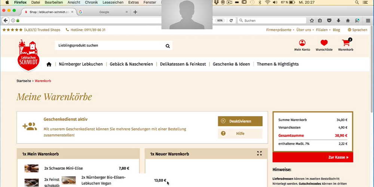Open the Pocket icon in Firefox toolbar

click(329, 21)
